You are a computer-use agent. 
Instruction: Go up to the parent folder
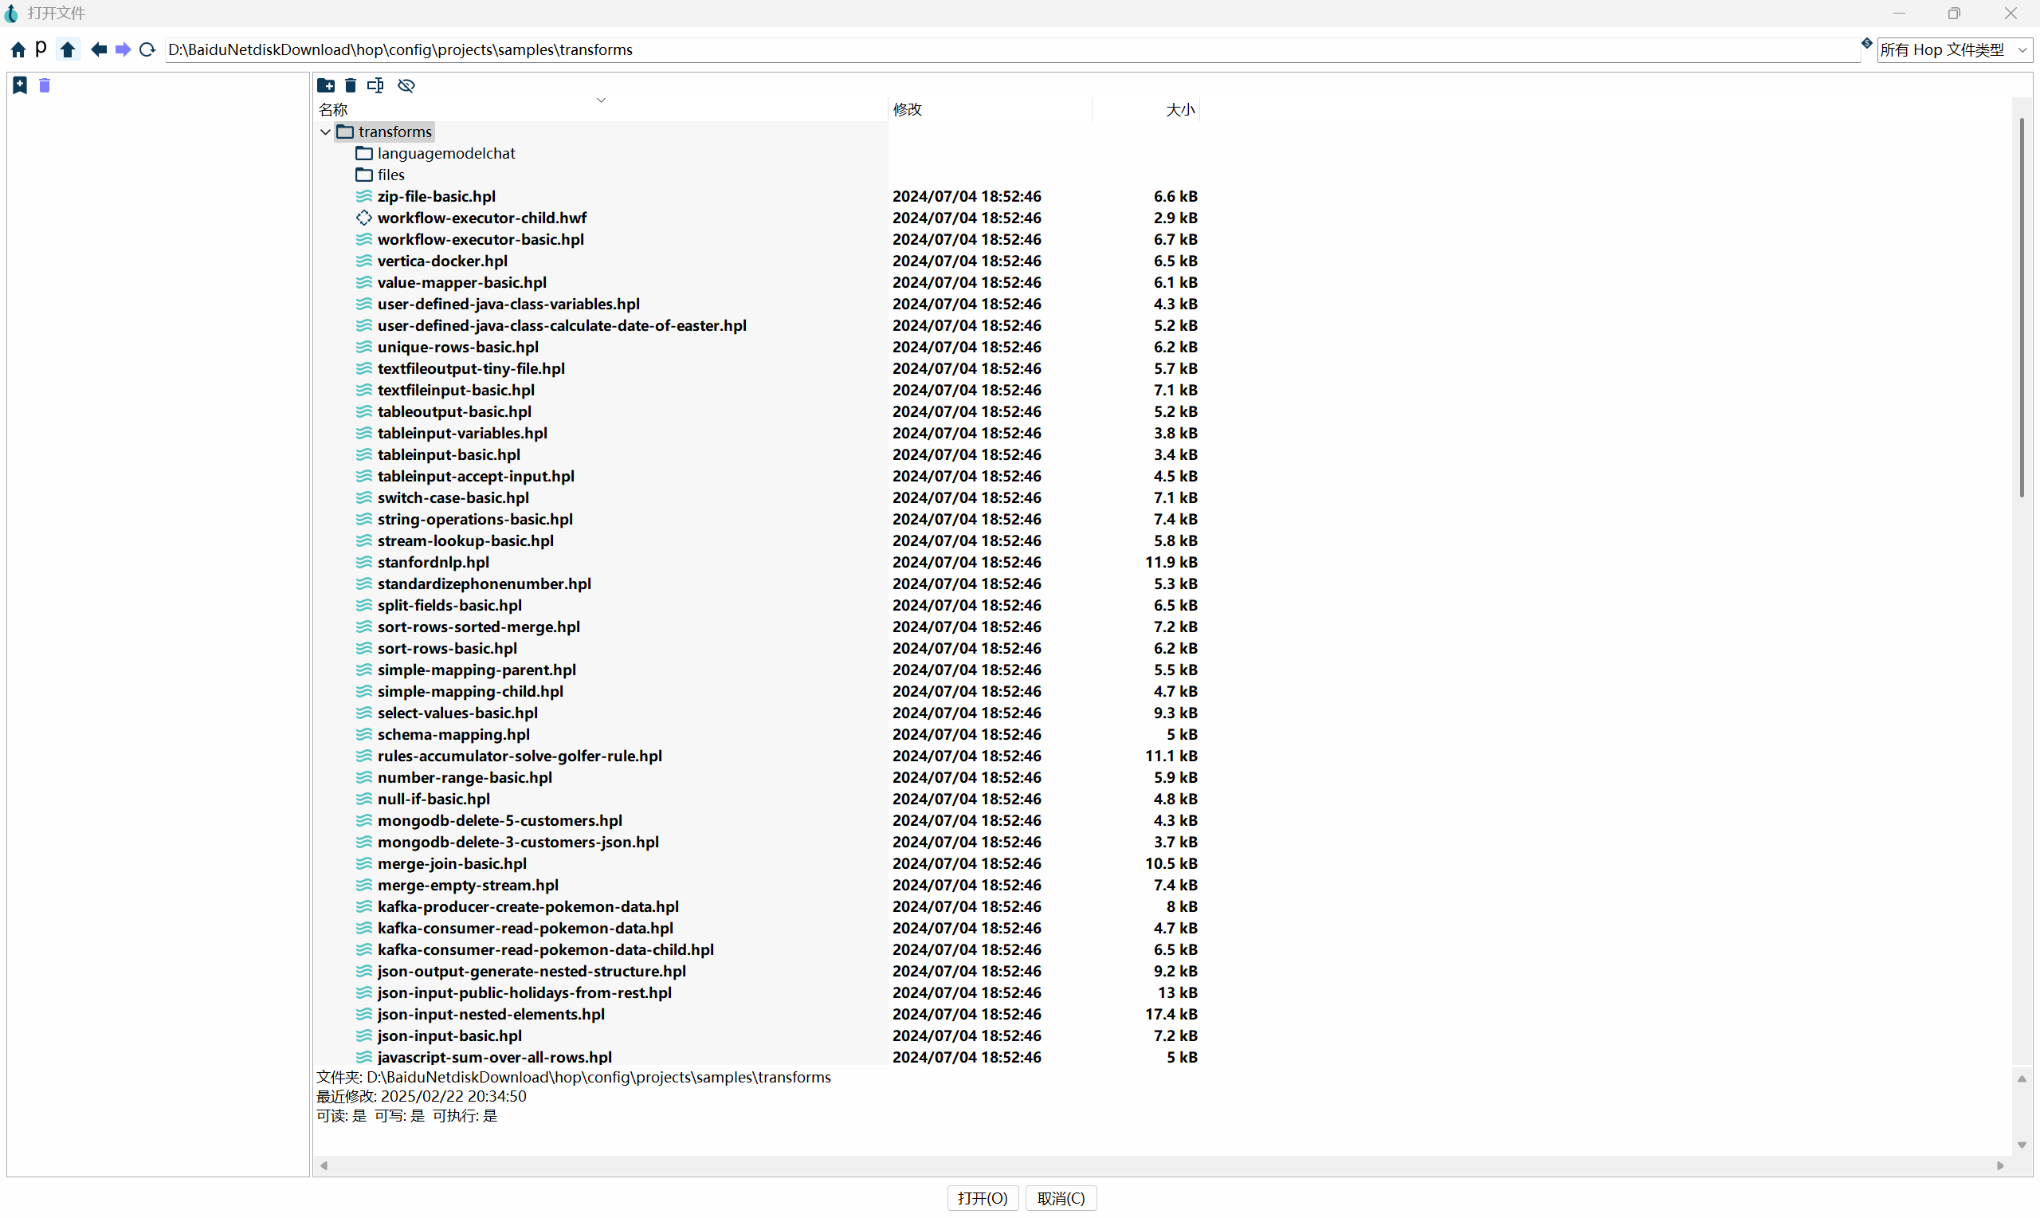68,50
